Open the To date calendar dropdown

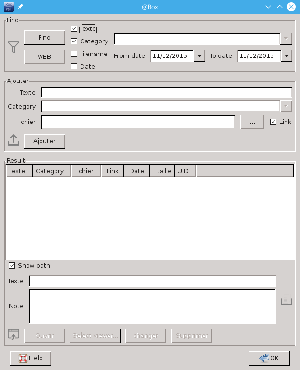coord(286,56)
